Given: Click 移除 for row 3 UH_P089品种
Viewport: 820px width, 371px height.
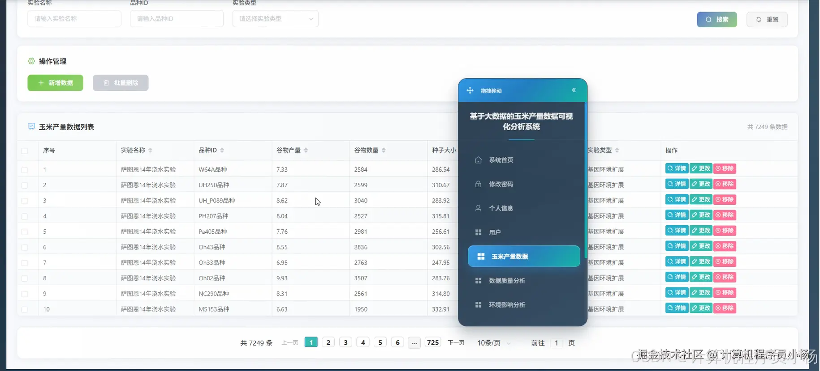Looking at the screenshot, I should (x=725, y=199).
